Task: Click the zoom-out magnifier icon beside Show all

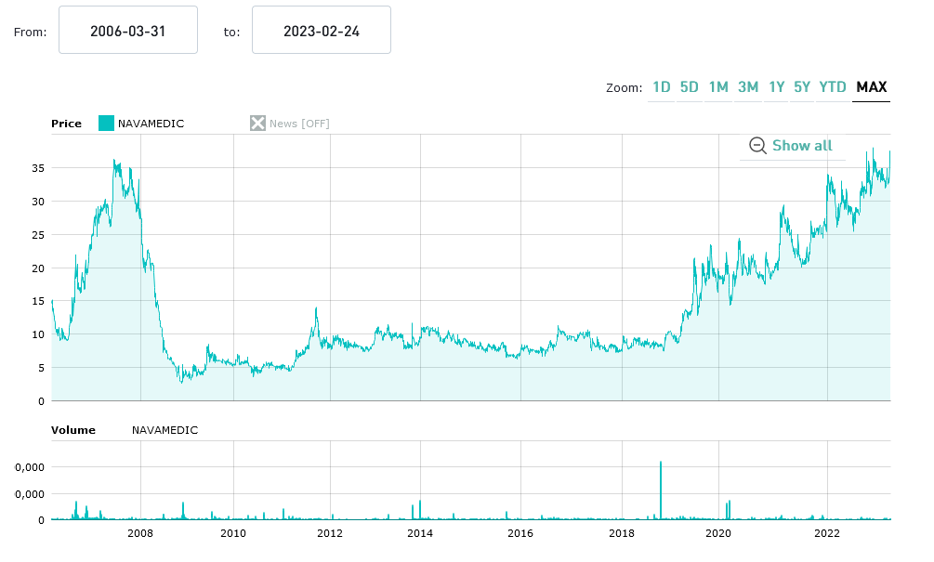Action: [x=757, y=146]
